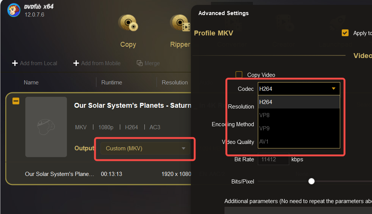372x214 pixels.
Task: Click the plus icon for Add from Local
Action: (15, 63)
